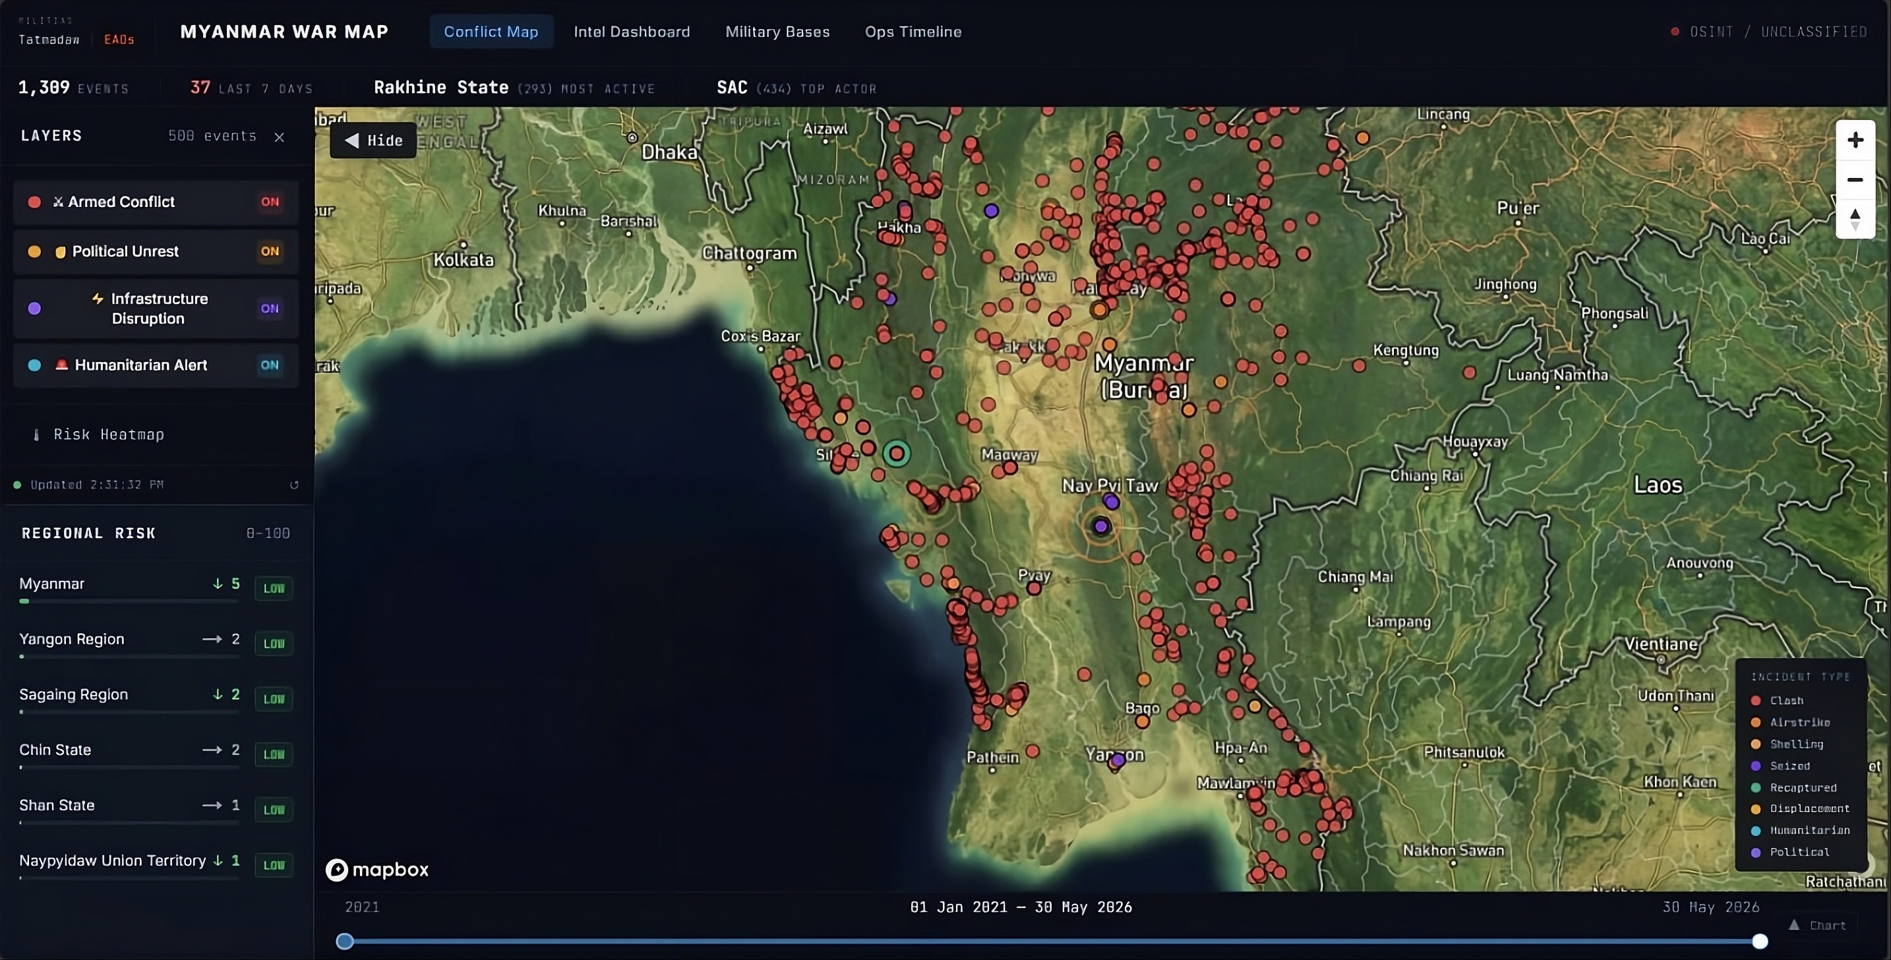Click the purple seized marker below Nay Pyi Taw
The width and height of the screenshot is (1891, 960).
pyautogui.click(x=1100, y=526)
